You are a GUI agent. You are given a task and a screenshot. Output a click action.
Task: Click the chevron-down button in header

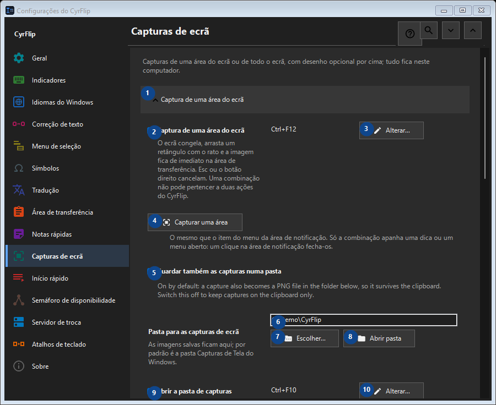pos(451,30)
